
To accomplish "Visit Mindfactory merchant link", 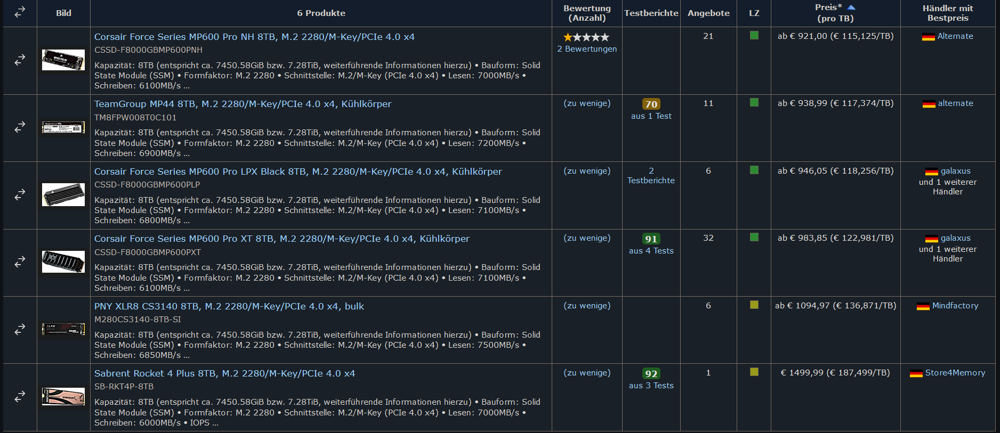I will [955, 306].
